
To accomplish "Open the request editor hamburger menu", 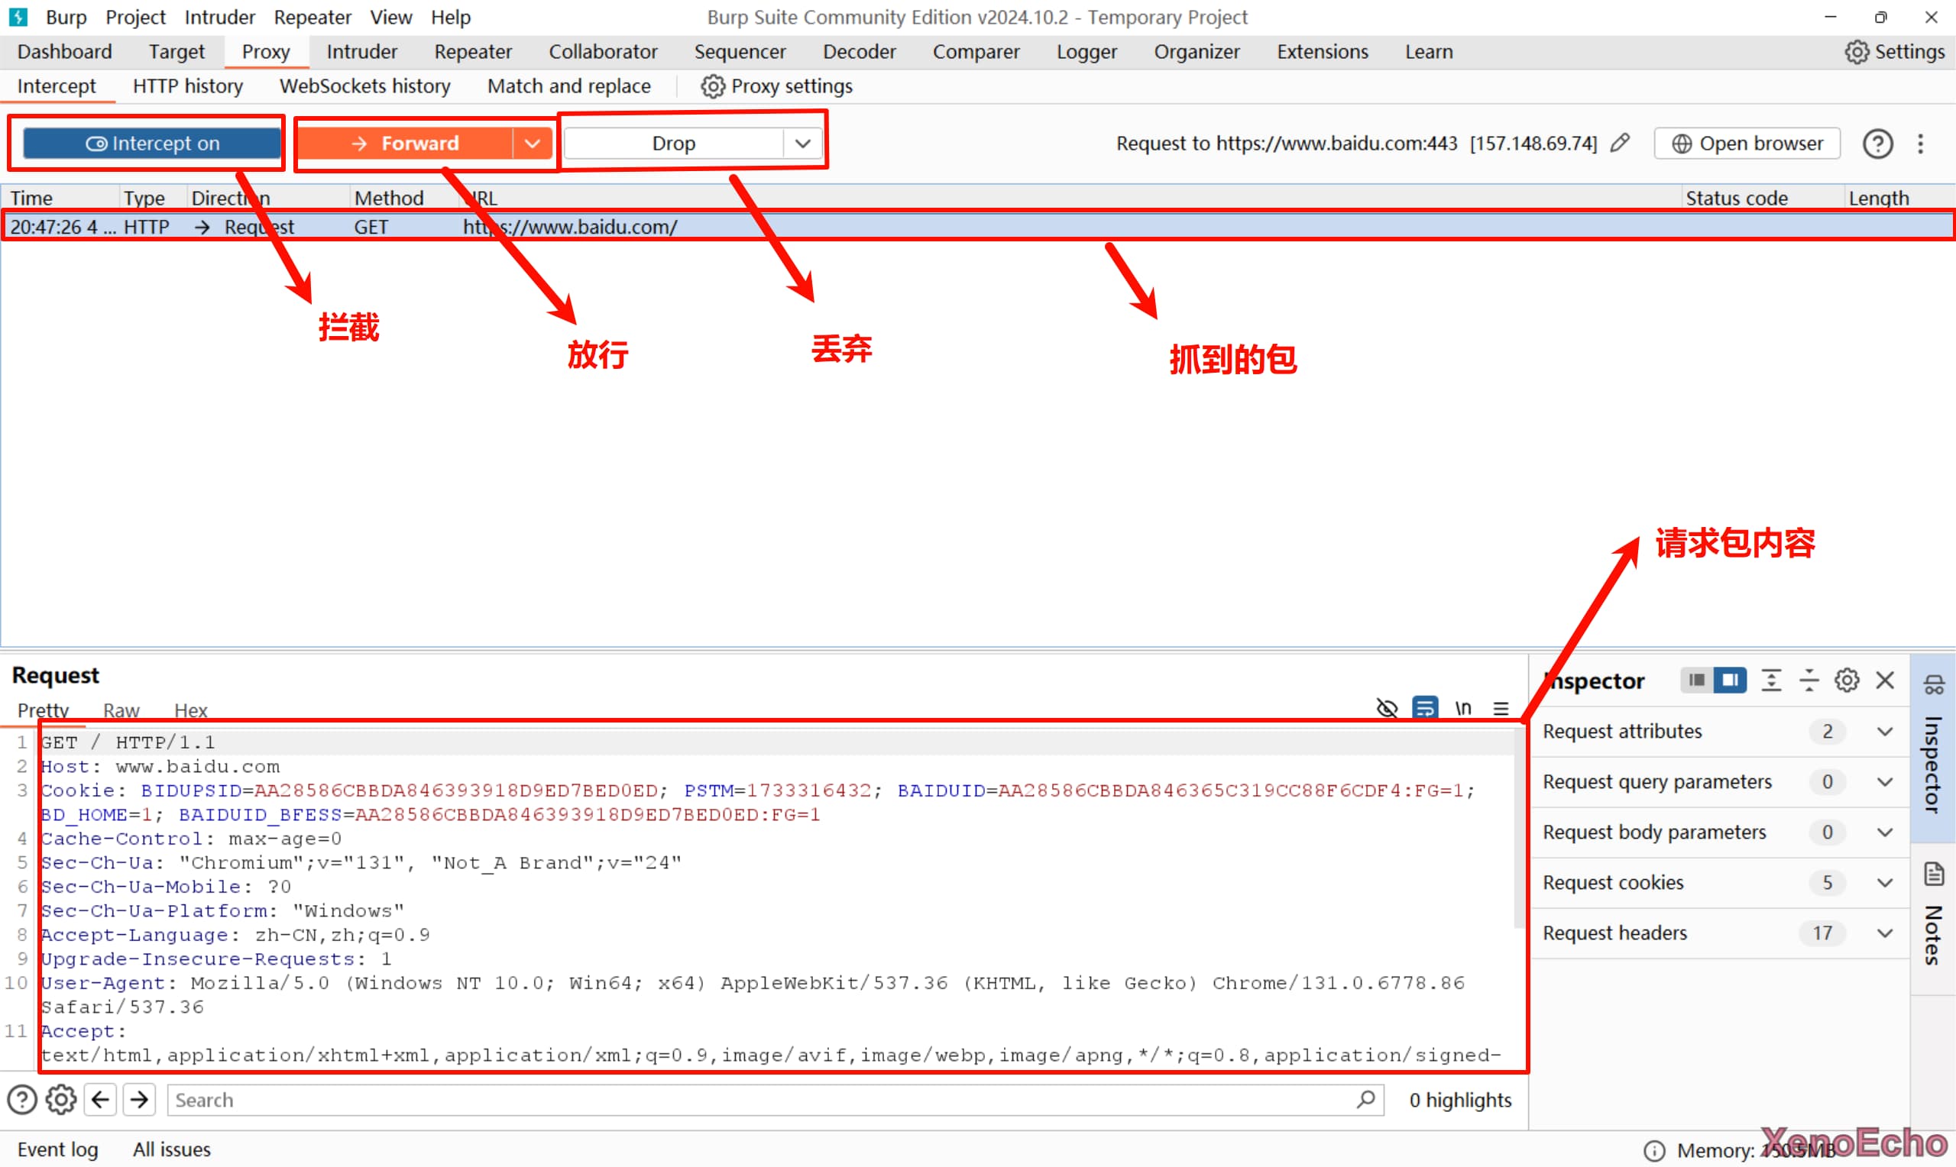I will (1501, 708).
